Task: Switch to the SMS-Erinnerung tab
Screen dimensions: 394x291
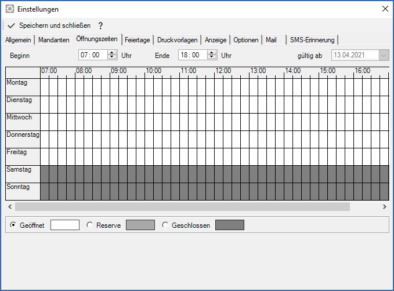Action: (312, 40)
